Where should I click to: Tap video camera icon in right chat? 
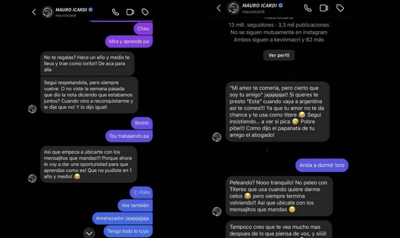click(324, 8)
